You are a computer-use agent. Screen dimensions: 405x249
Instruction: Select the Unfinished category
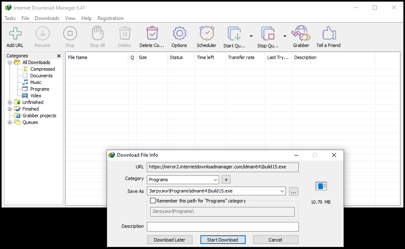point(33,102)
